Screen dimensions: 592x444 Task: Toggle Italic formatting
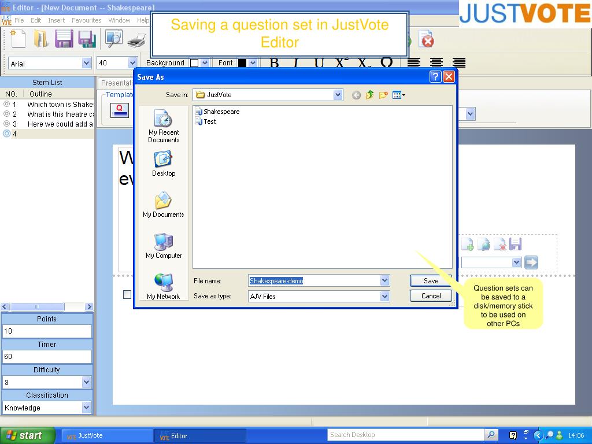(297, 62)
